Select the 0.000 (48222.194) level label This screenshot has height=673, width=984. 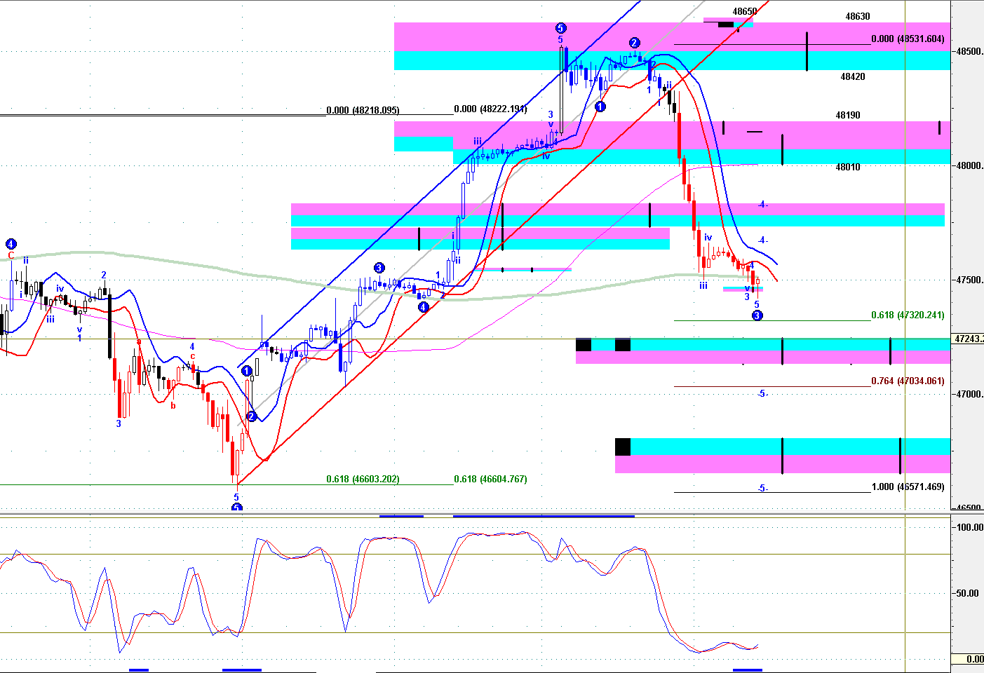[x=490, y=109]
